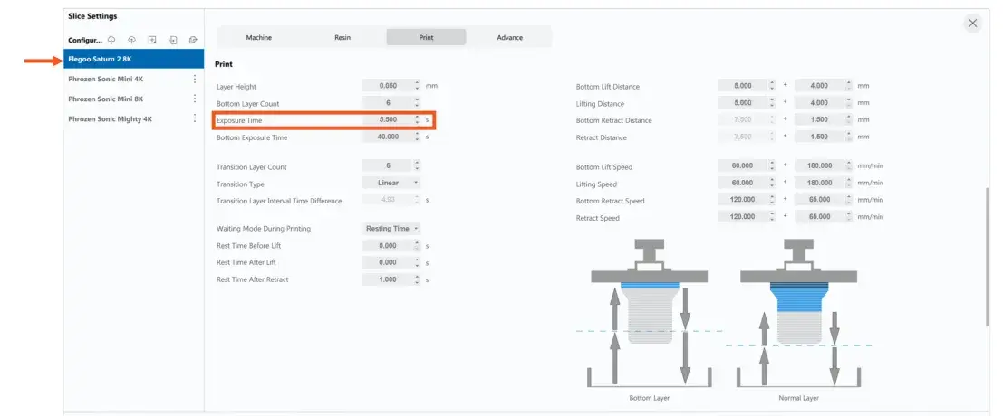The height and width of the screenshot is (416, 1003).
Task: Click the cloud upload configuration icon
Action: (132, 40)
